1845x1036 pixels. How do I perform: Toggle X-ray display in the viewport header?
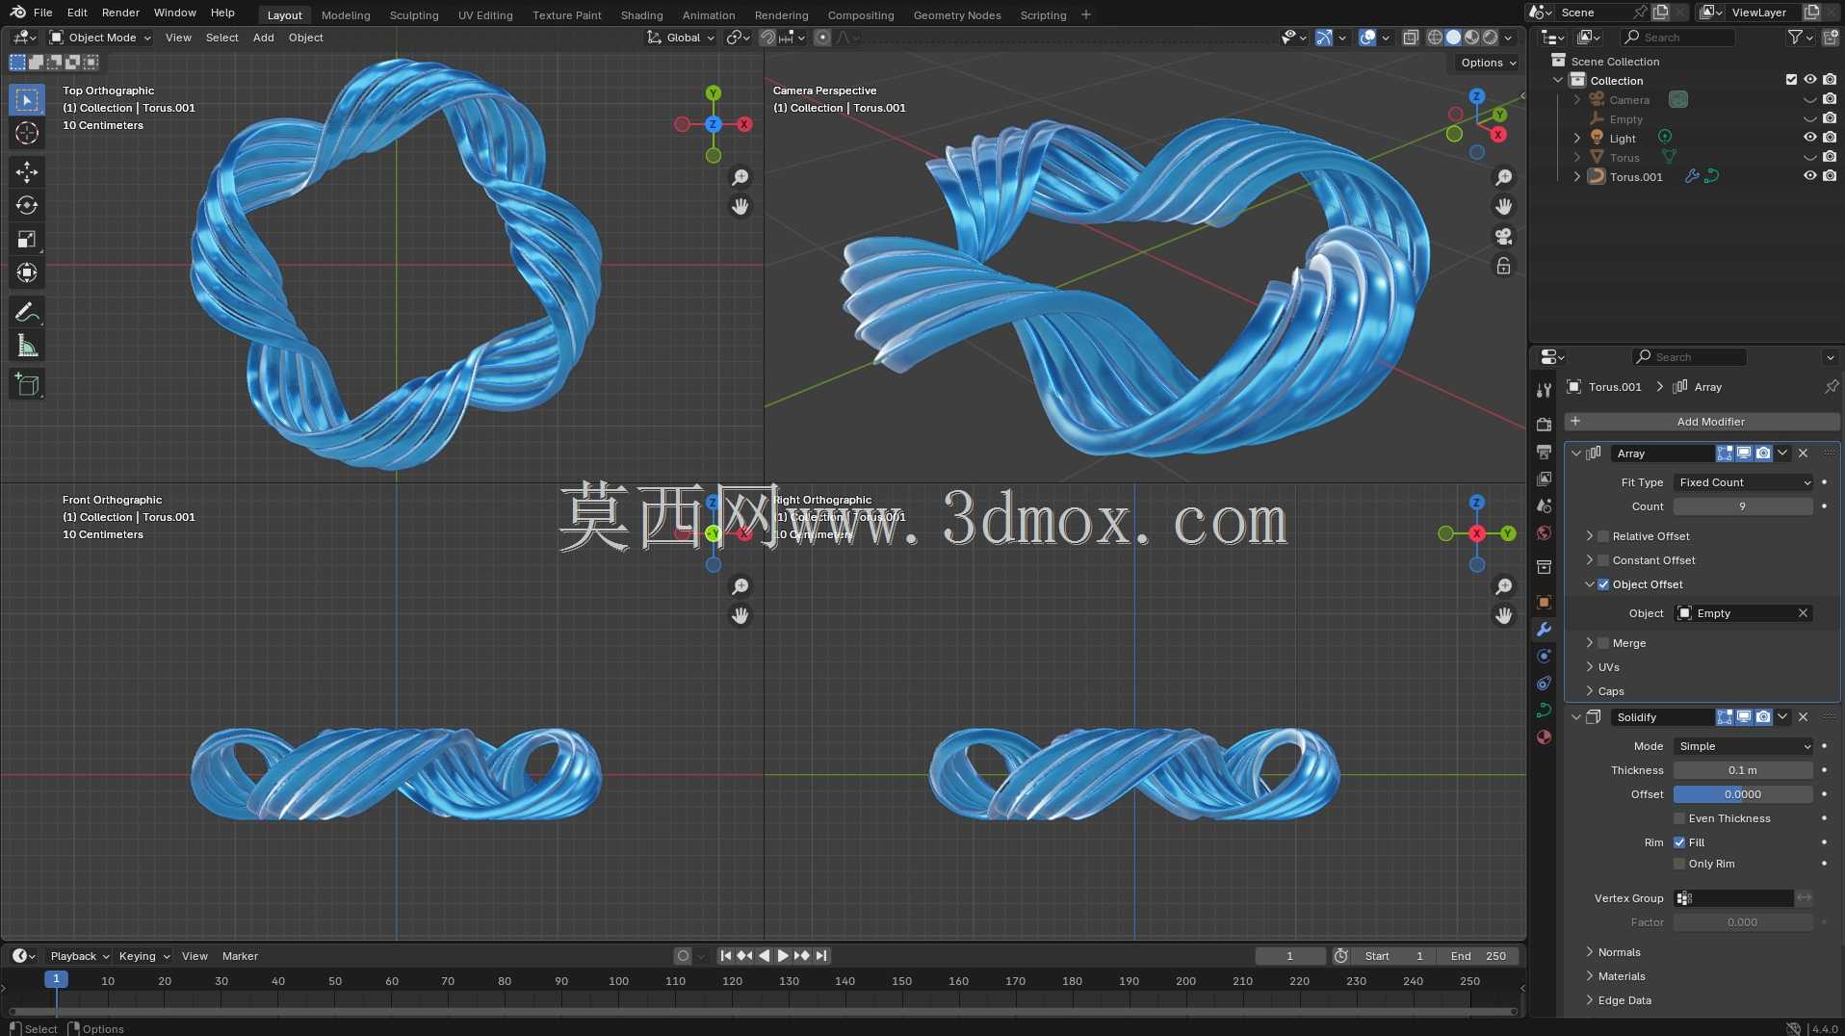click(x=1410, y=38)
